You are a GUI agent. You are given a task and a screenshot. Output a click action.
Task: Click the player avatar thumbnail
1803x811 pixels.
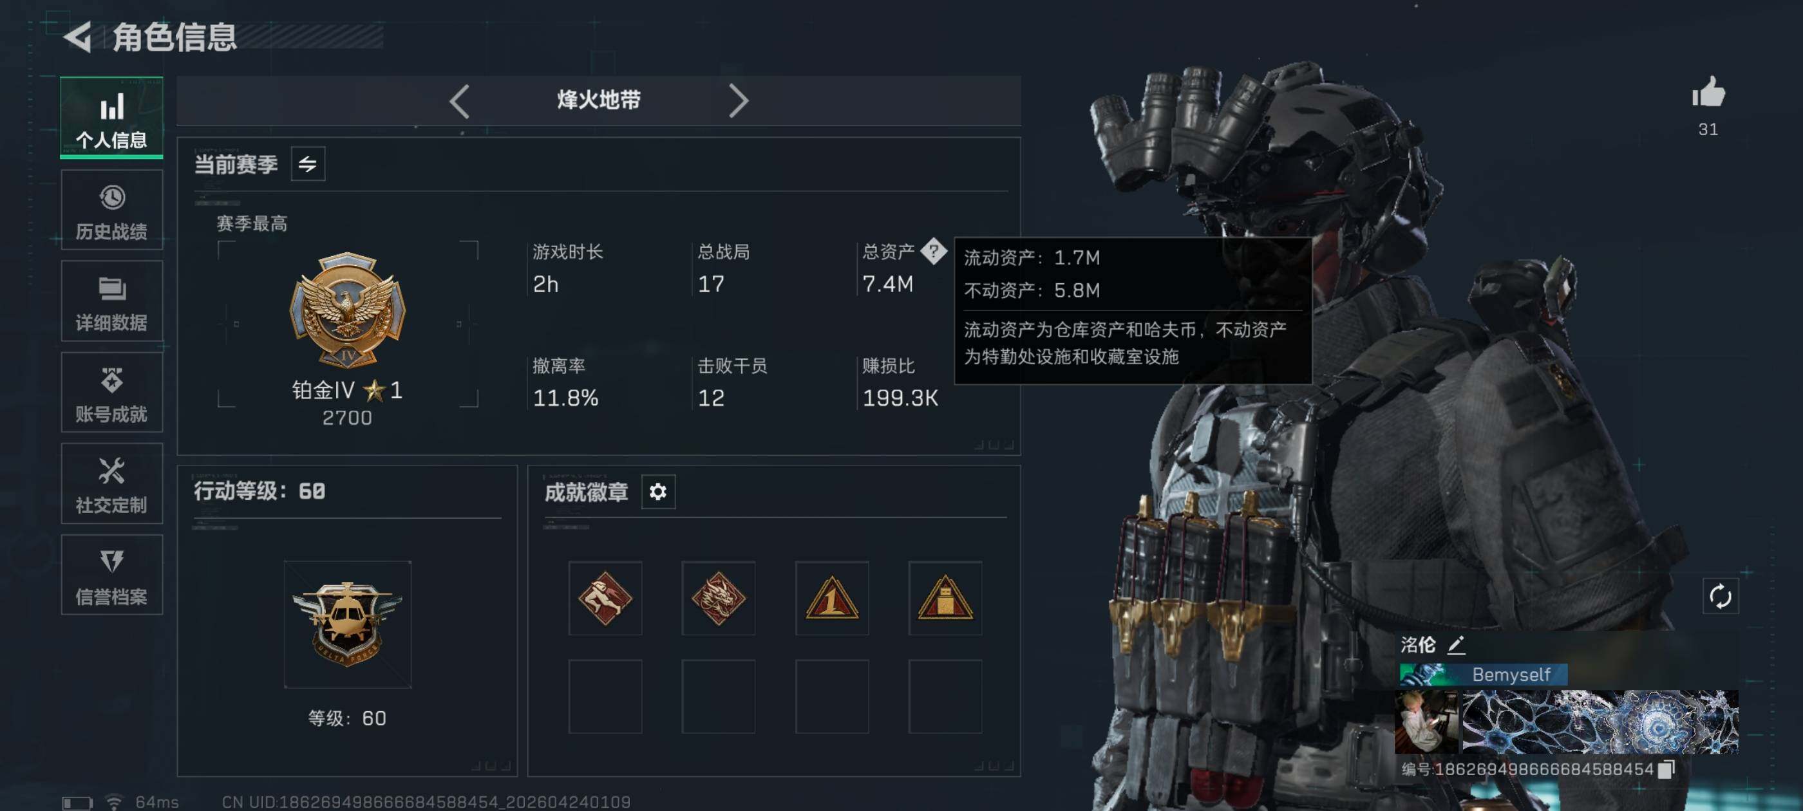tap(1426, 722)
